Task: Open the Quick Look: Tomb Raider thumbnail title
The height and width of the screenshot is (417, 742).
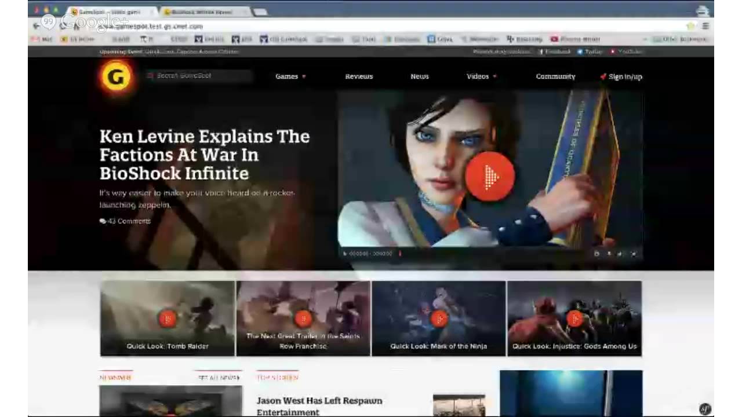Action: 168,346
